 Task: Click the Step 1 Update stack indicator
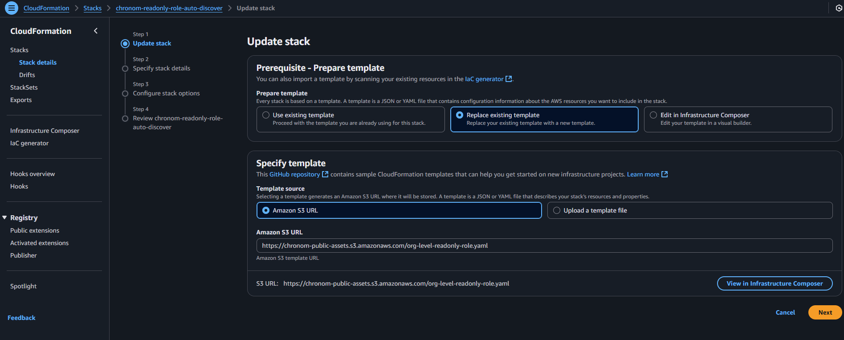[x=125, y=44]
